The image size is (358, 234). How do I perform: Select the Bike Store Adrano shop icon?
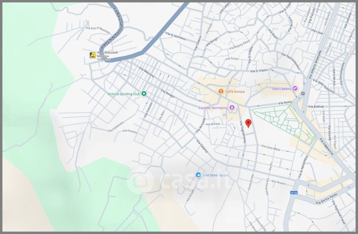pyautogui.click(x=198, y=174)
